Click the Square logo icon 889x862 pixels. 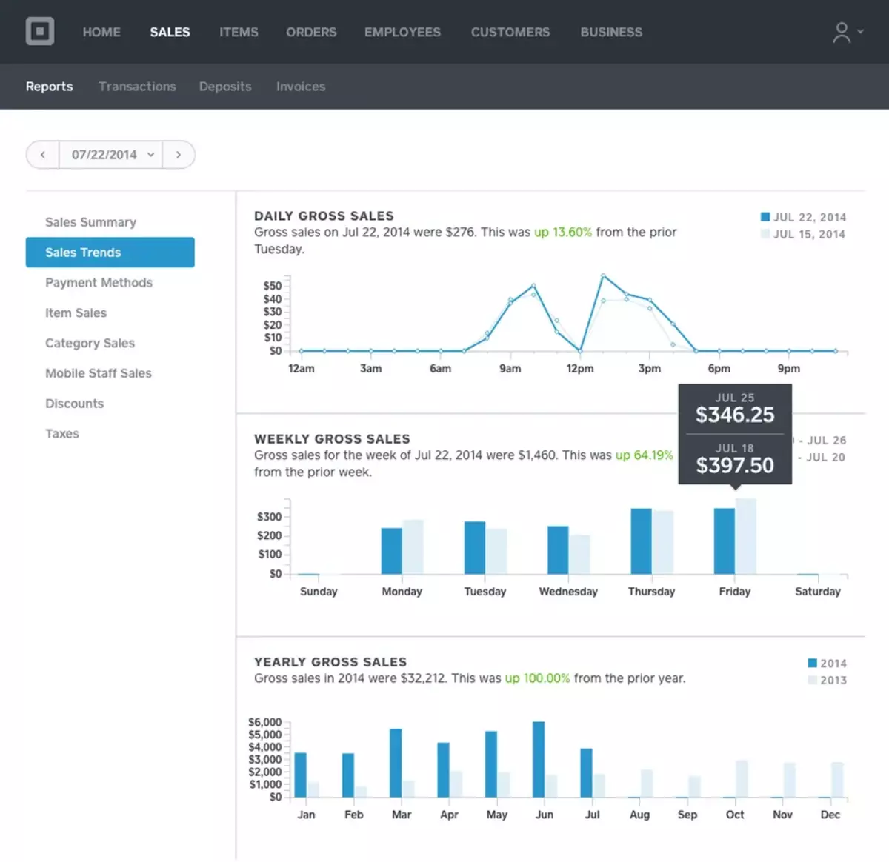40,31
